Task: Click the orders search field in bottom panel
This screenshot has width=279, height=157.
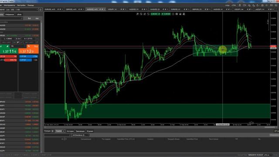Action: point(58,135)
